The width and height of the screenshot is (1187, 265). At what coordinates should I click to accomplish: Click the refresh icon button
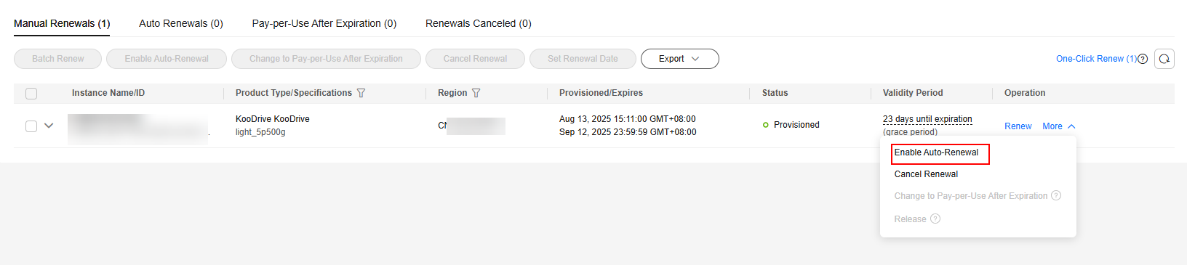[x=1164, y=59]
